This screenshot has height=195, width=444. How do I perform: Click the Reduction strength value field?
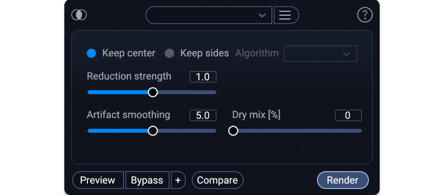point(203,77)
